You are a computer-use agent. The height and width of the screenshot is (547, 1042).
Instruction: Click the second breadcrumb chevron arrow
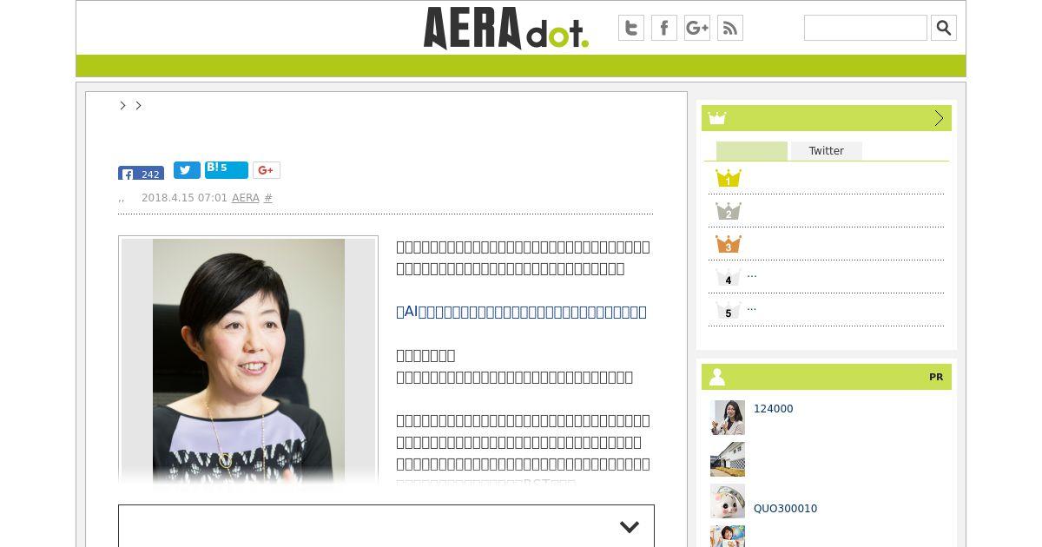[138, 105]
